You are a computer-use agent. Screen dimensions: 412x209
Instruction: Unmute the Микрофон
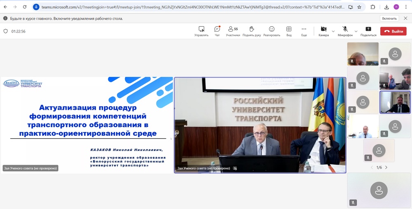[x=345, y=31]
